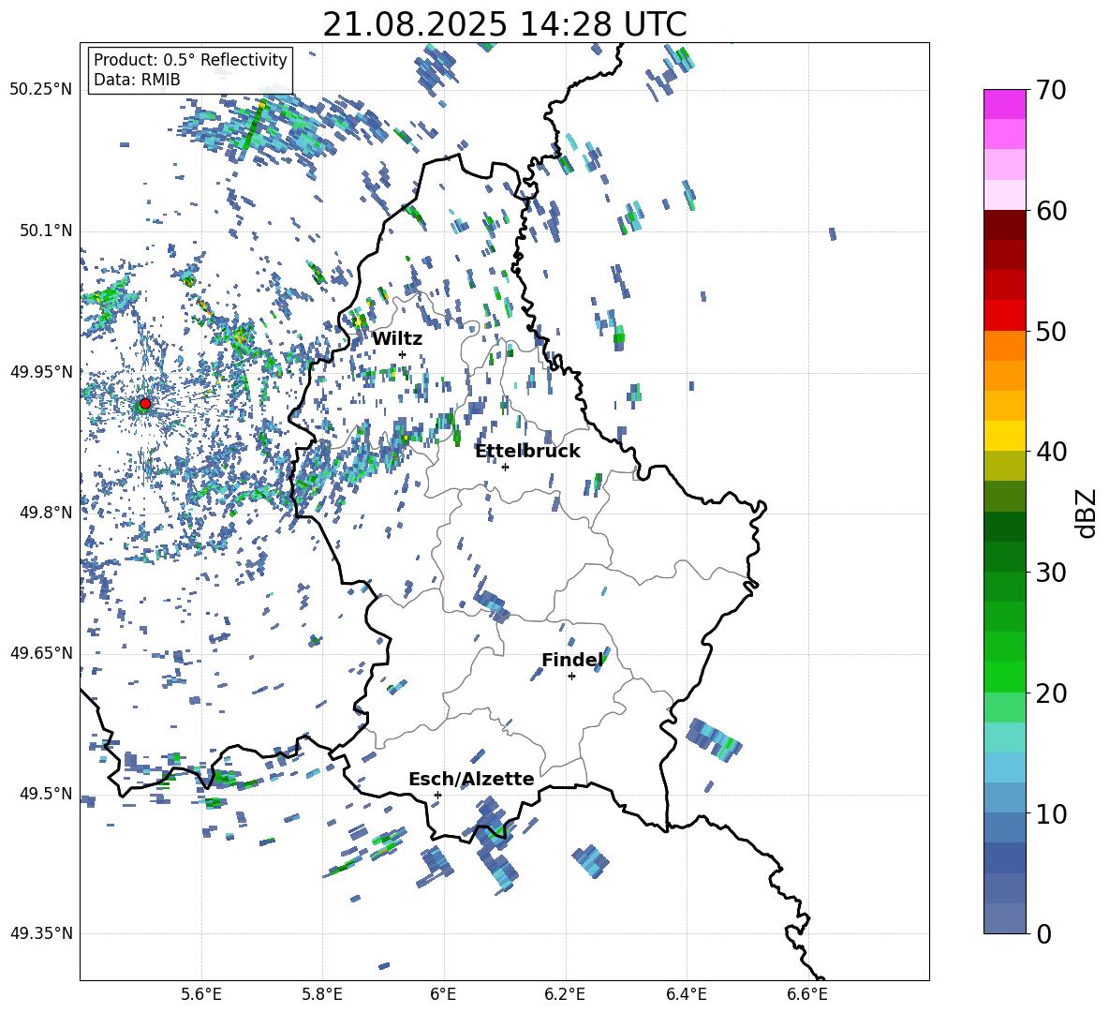Click the orange colorbar segment below 50
Screen dimensions: 1109x1013
(1004, 345)
